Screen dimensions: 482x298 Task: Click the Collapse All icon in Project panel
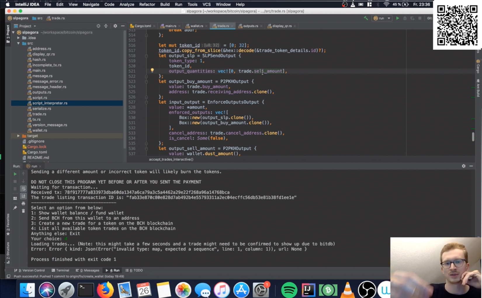(x=106, y=26)
